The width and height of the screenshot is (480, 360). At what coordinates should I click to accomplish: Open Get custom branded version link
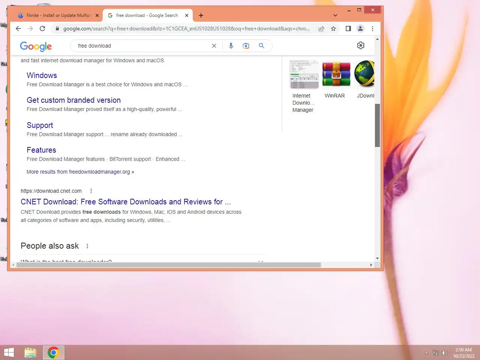pyautogui.click(x=73, y=100)
